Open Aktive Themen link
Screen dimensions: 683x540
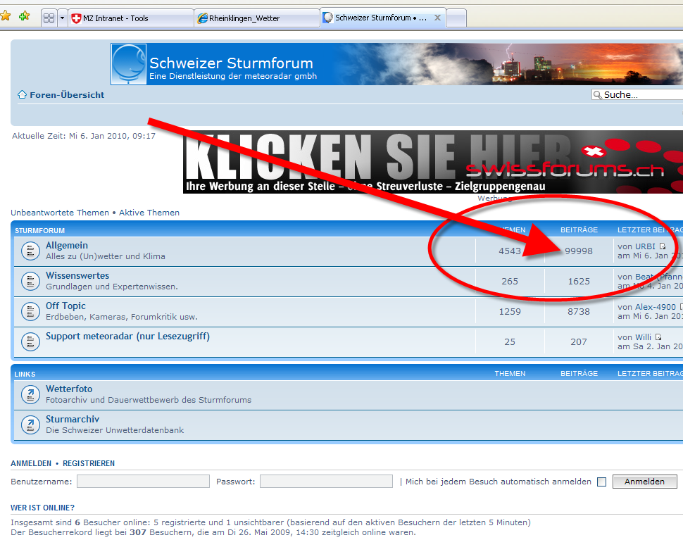point(149,213)
